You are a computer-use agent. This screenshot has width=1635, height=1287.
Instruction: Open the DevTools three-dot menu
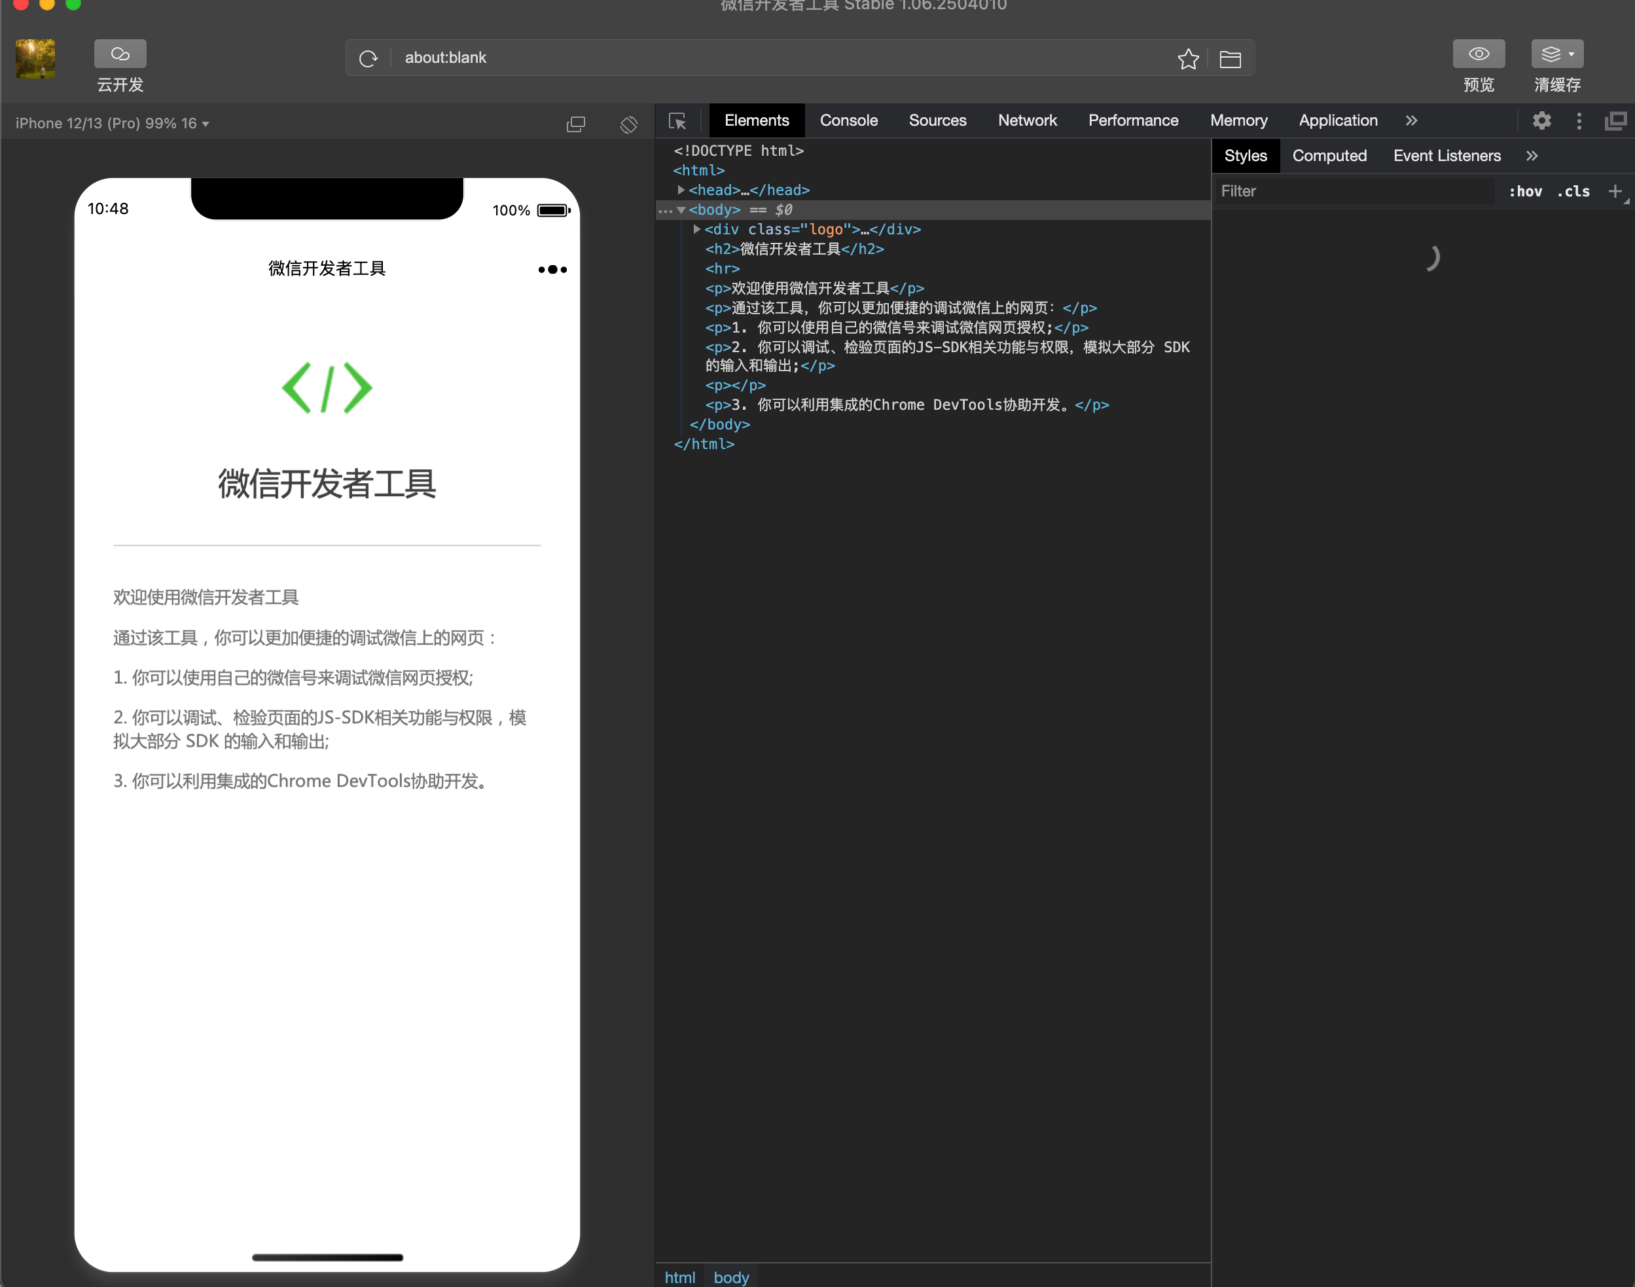1579,120
